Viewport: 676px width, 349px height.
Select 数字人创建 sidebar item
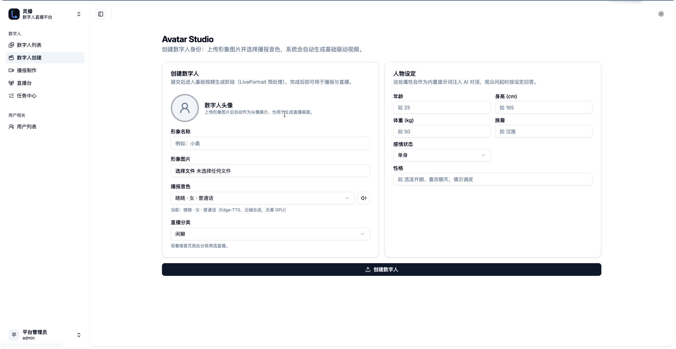pos(45,58)
